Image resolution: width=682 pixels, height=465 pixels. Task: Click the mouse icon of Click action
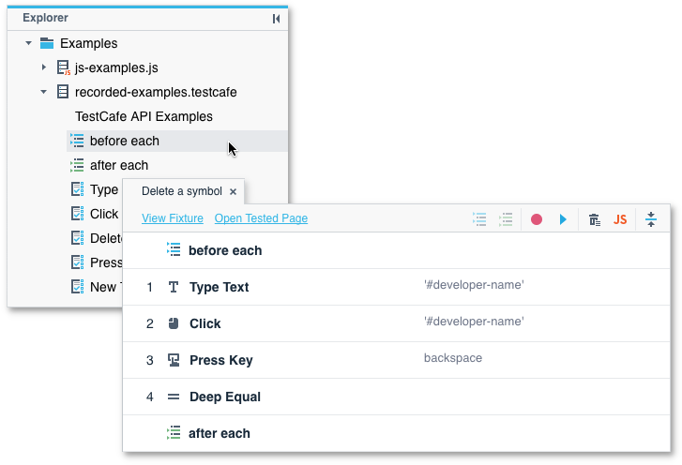pyautogui.click(x=174, y=323)
